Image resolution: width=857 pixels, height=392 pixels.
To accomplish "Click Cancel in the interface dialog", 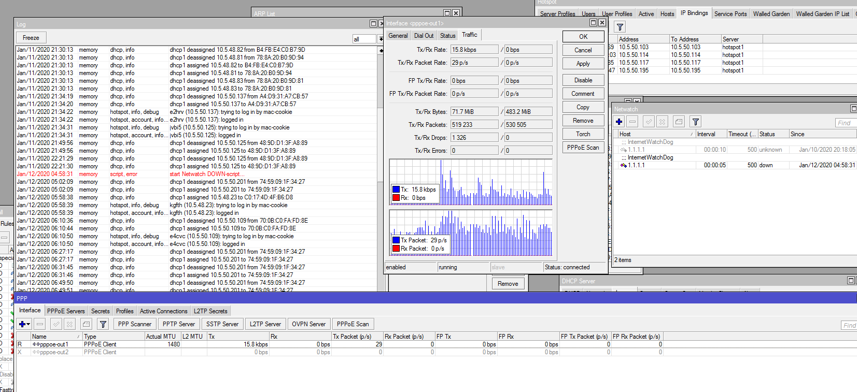I will [583, 50].
